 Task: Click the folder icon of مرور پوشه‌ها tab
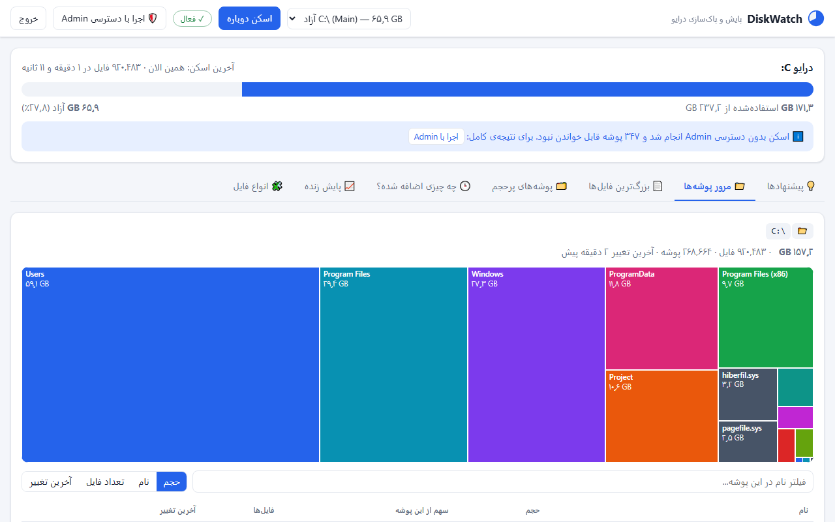pyautogui.click(x=740, y=186)
